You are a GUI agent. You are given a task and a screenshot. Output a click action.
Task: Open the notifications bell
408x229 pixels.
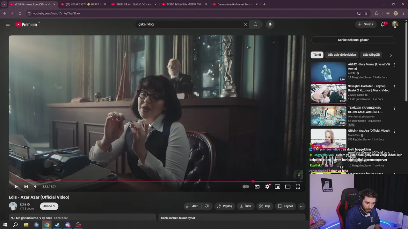(383, 24)
